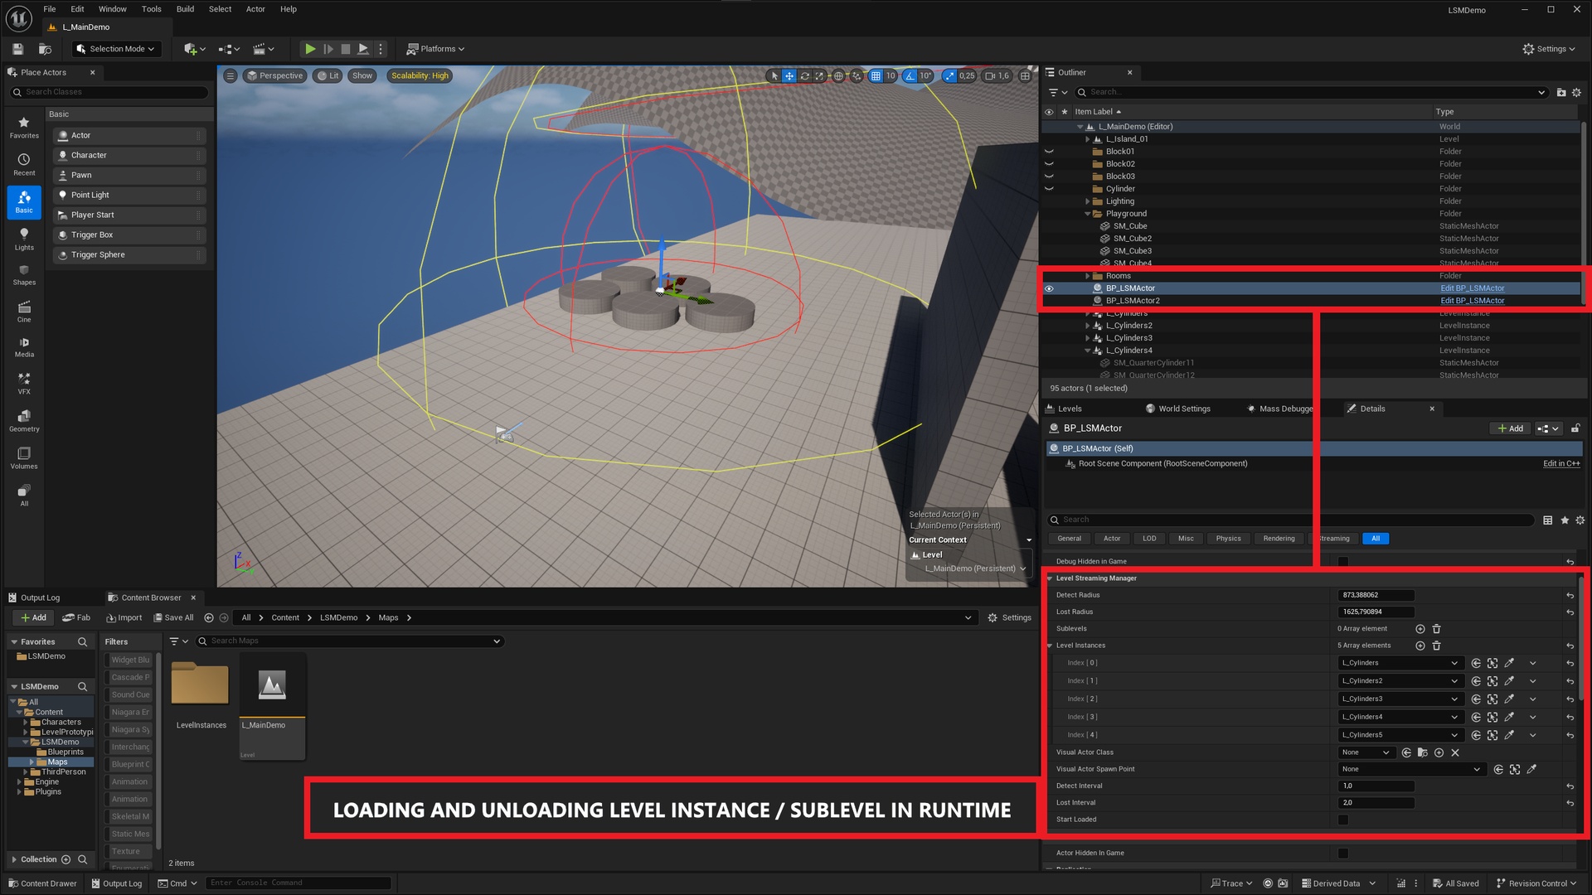Expand the Rooms folder in the Outliner
Screen dimensions: 1592x895
coord(1088,276)
